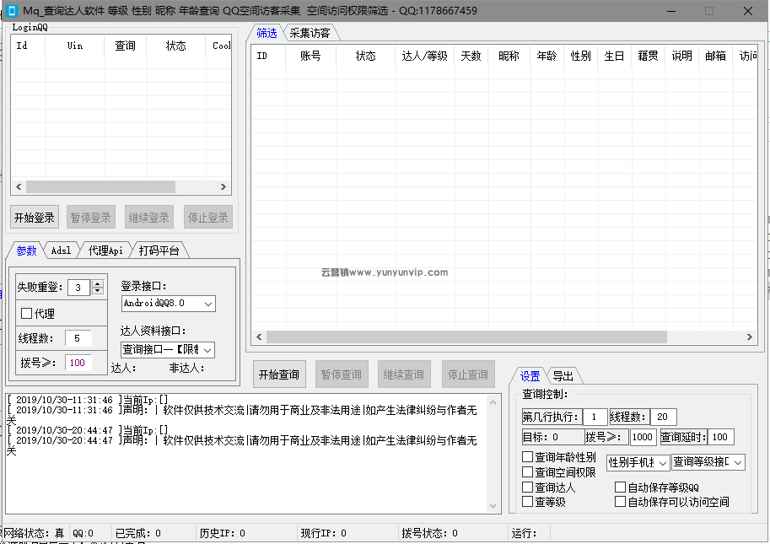The width and height of the screenshot is (770, 544).
Task: Click the disabled 暂停登录 button
Action: click(x=91, y=218)
